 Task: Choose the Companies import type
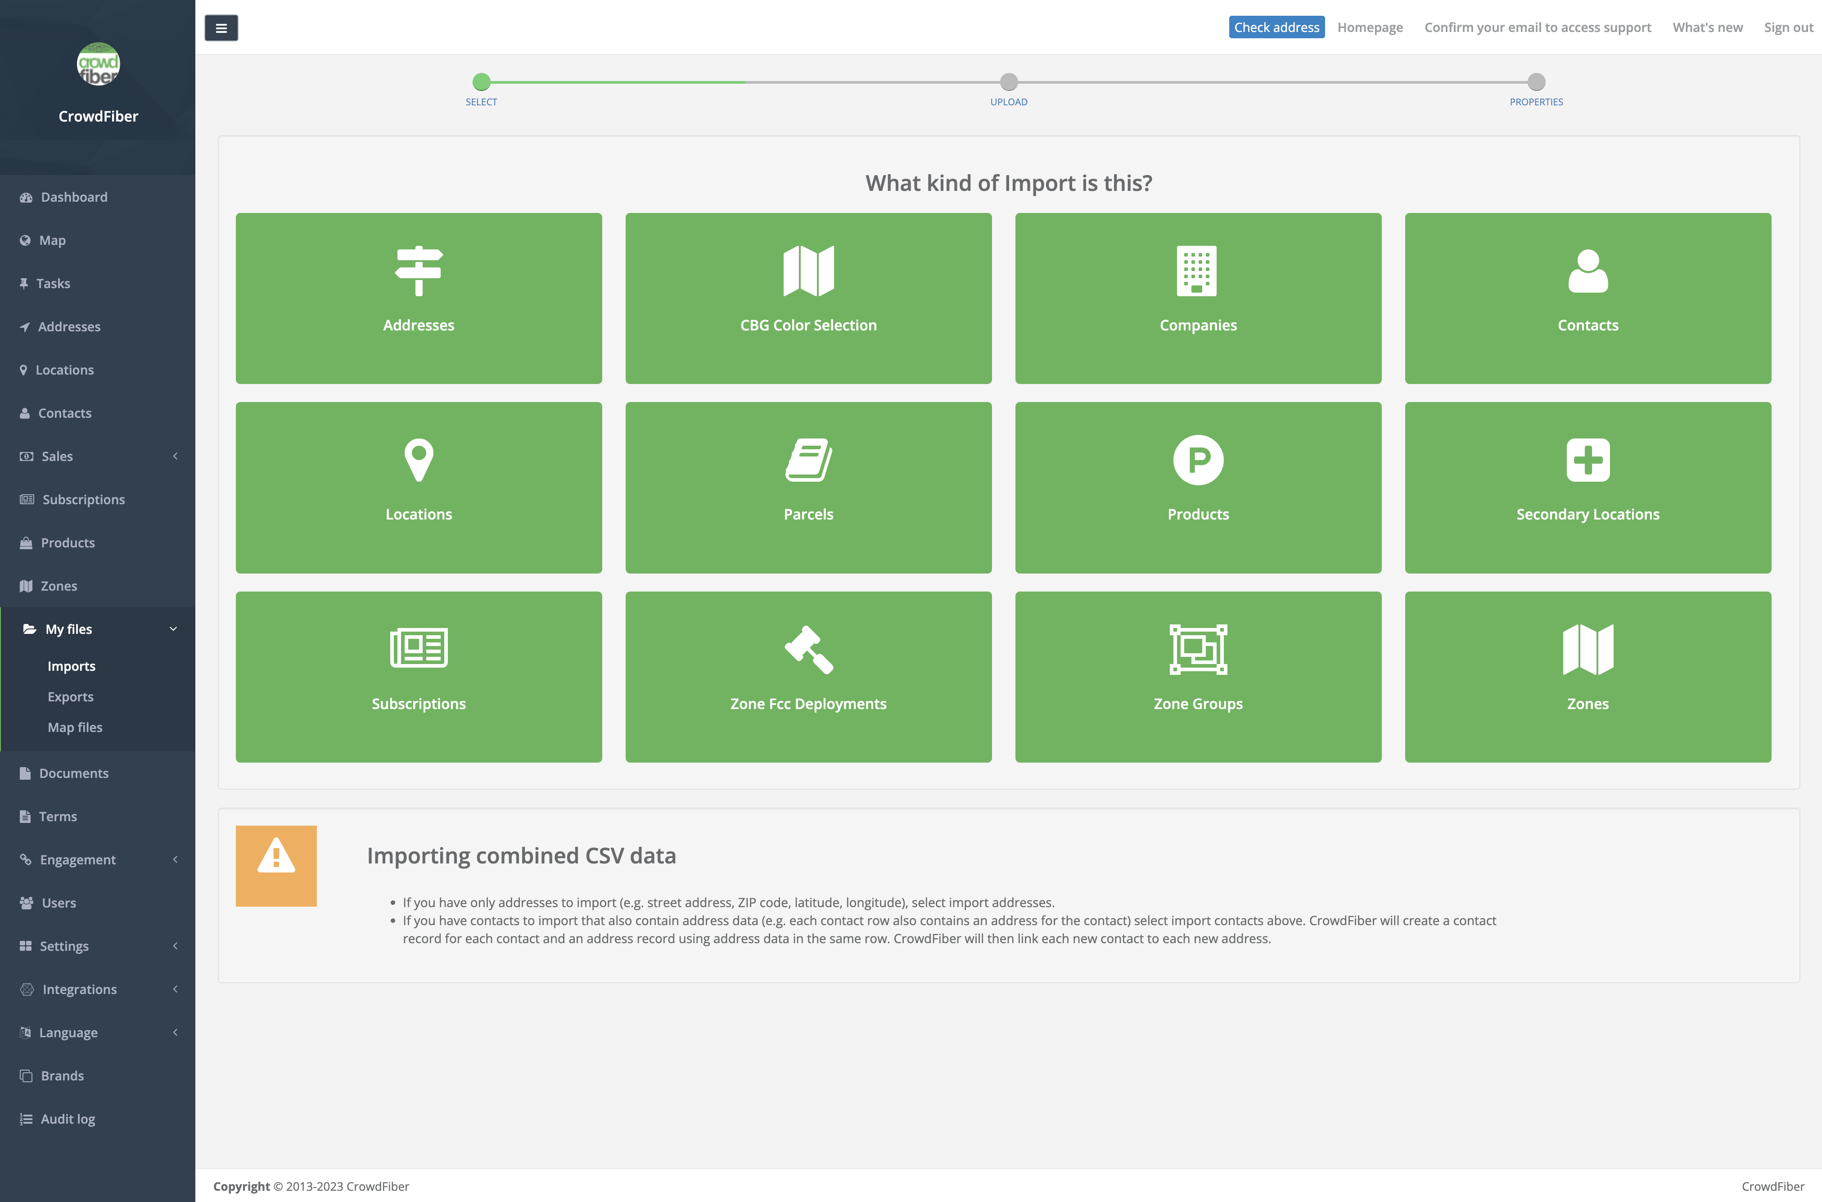pyautogui.click(x=1198, y=298)
